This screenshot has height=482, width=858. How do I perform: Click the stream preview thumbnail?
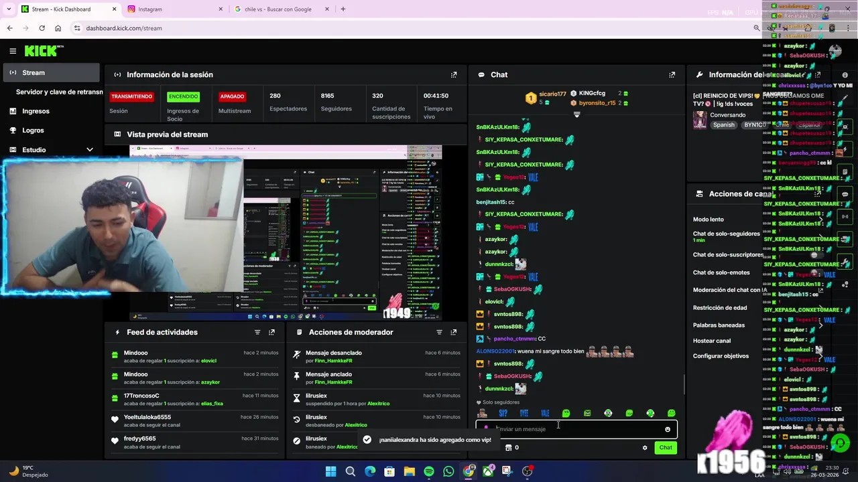pyautogui.click(x=286, y=233)
